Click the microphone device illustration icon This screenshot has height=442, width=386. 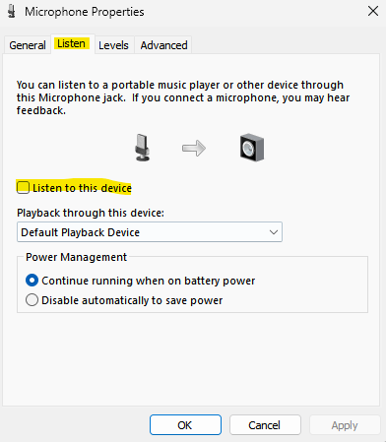[143, 148]
